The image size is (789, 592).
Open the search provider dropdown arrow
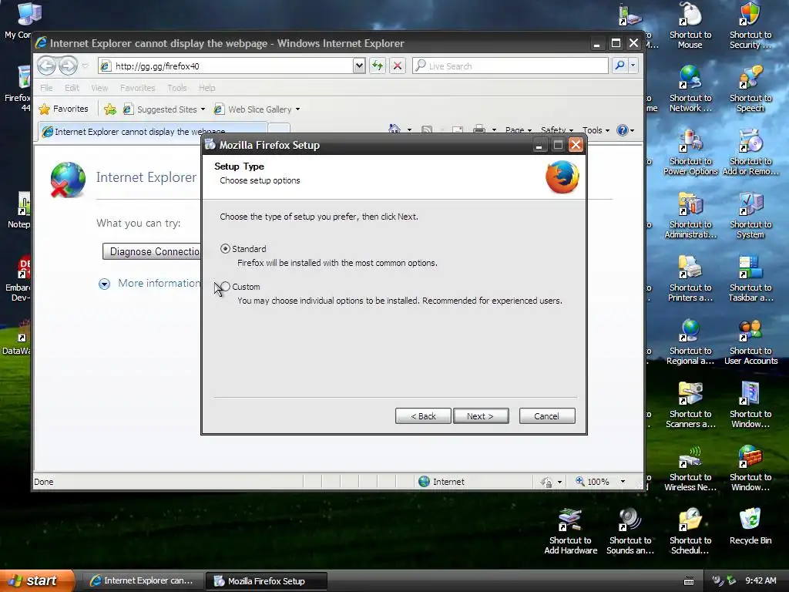coord(633,66)
